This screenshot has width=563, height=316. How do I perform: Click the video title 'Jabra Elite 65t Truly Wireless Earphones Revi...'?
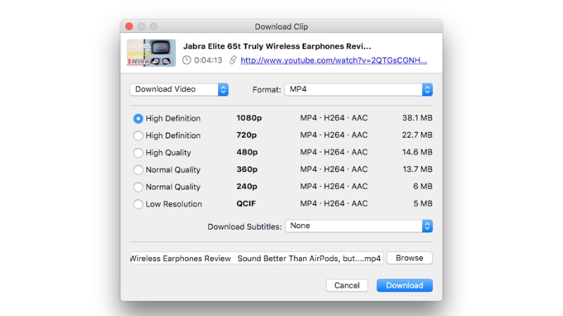point(277,46)
